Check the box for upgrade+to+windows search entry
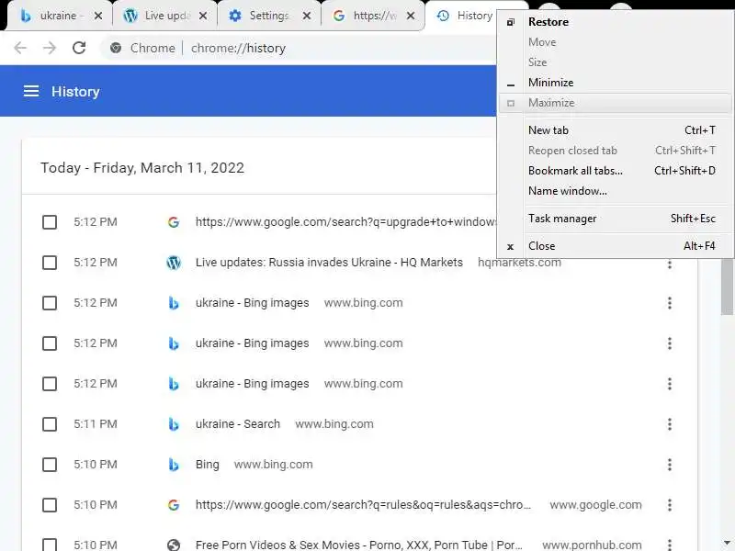The image size is (735, 551). point(50,222)
